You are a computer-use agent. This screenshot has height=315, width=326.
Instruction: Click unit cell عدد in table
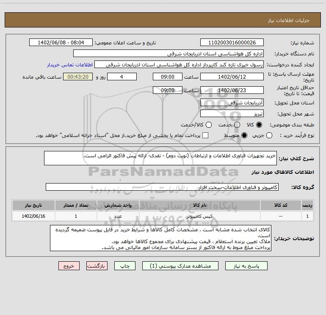(x=118, y=216)
